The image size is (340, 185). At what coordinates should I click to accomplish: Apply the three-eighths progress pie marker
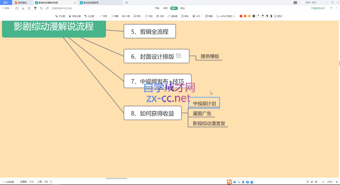coord(267,16)
